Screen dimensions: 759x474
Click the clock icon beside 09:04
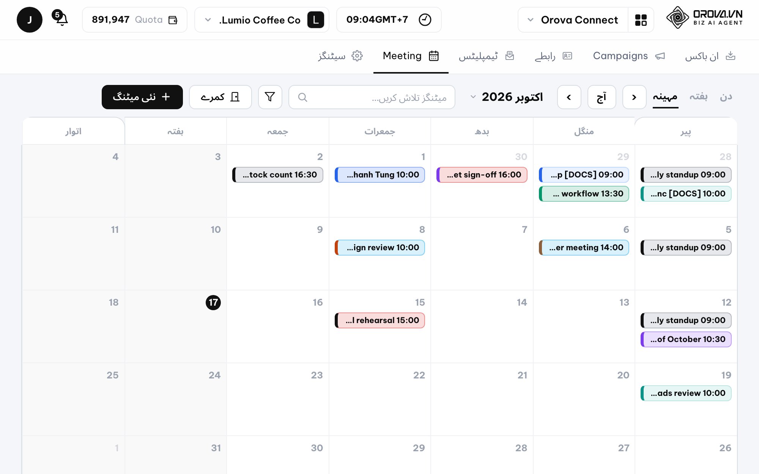425,20
